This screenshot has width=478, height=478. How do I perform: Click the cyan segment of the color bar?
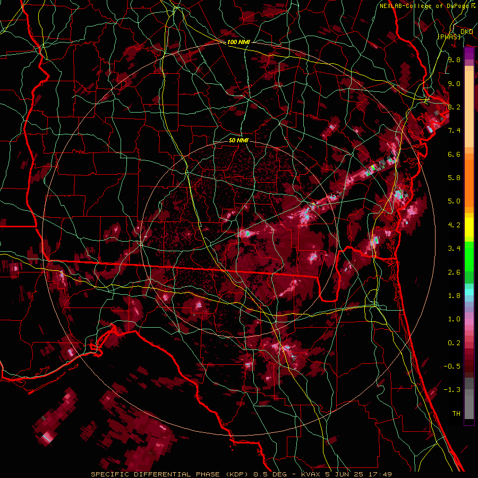pyautogui.click(x=469, y=292)
